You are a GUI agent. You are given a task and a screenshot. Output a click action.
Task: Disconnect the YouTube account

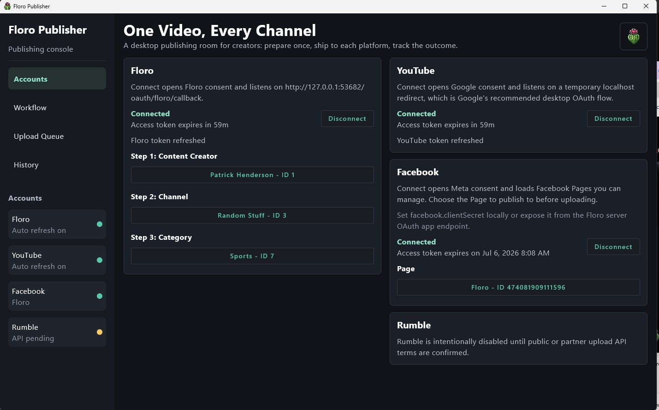click(613, 119)
